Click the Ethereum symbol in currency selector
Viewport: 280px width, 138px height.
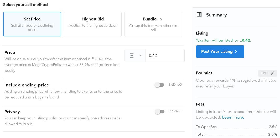point(132,56)
